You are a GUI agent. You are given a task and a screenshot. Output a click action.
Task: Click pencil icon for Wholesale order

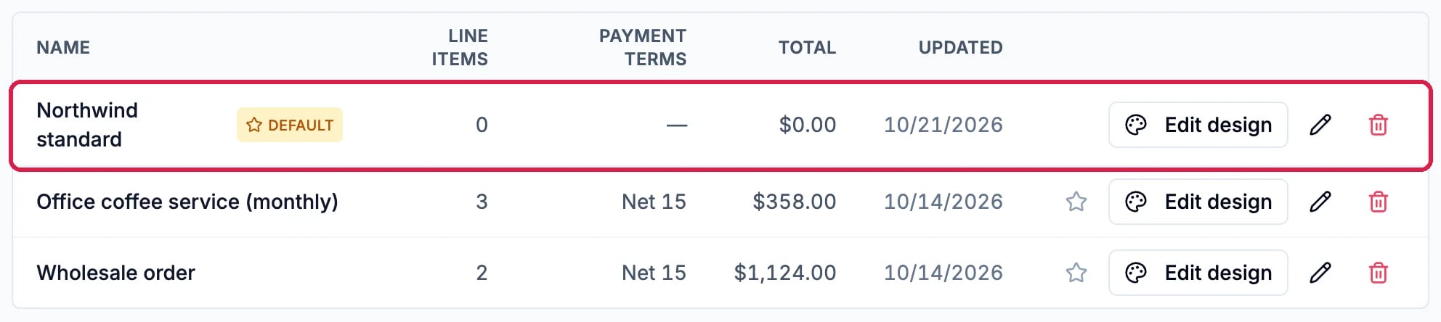(1320, 273)
